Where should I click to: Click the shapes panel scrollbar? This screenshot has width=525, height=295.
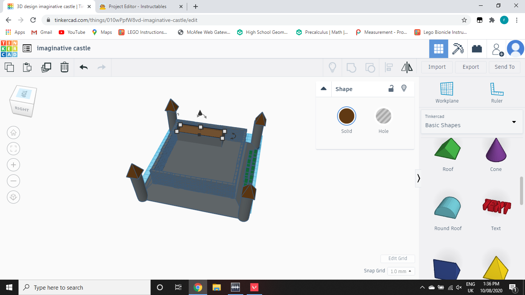click(522, 191)
